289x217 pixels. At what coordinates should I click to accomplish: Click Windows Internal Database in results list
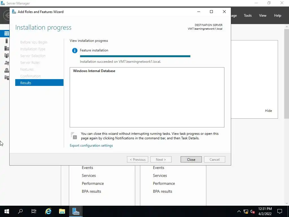point(94,71)
